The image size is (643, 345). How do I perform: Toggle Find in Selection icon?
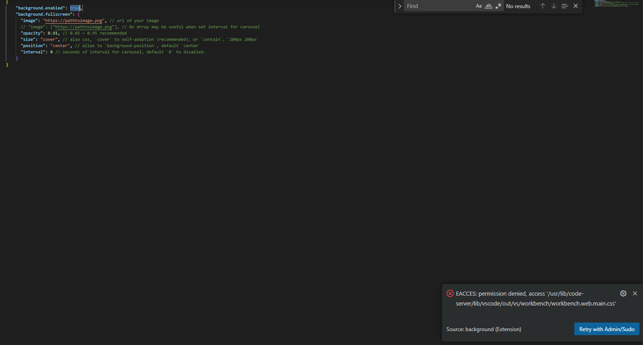click(565, 6)
